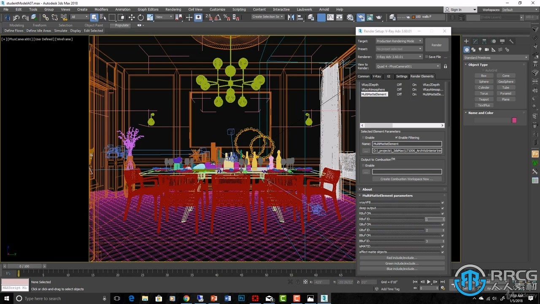The width and height of the screenshot is (540, 304).
Task: Open the Rendered Frame Window
Action: tap(370, 17)
